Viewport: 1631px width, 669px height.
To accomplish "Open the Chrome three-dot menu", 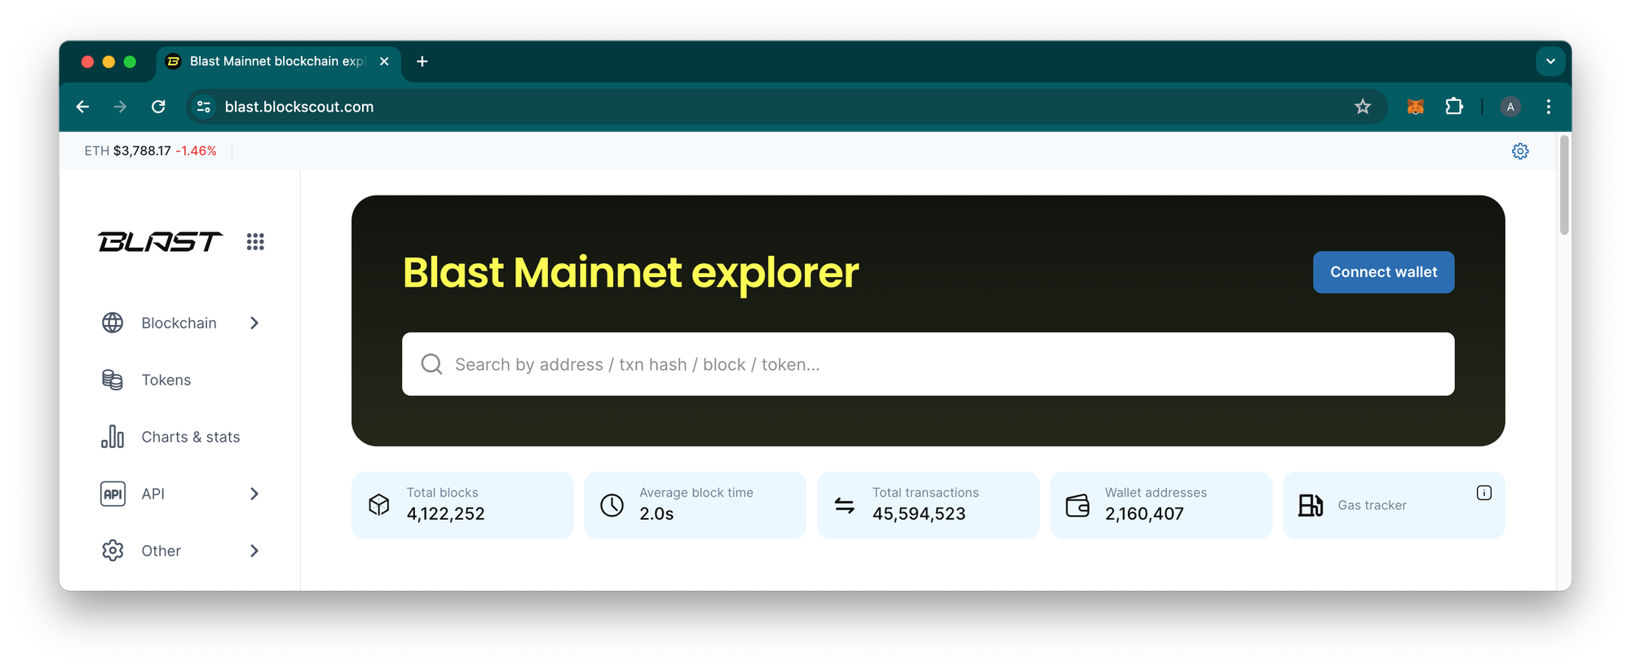I will tap(1549, 107).
